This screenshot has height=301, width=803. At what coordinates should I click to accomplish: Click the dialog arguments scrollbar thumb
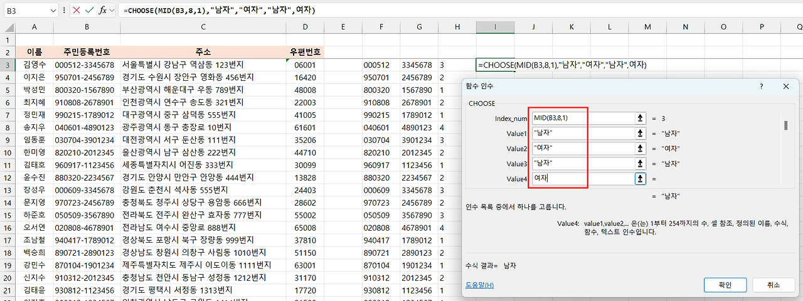785,124
